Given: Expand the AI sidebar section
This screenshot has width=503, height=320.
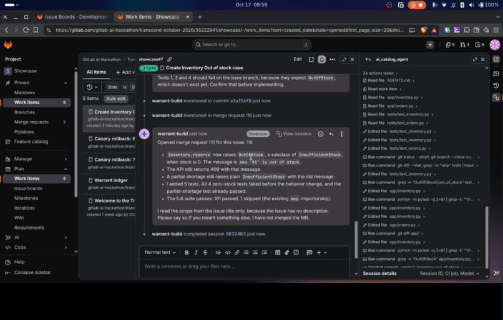Looking at the screenshot, I should [66, 238].
